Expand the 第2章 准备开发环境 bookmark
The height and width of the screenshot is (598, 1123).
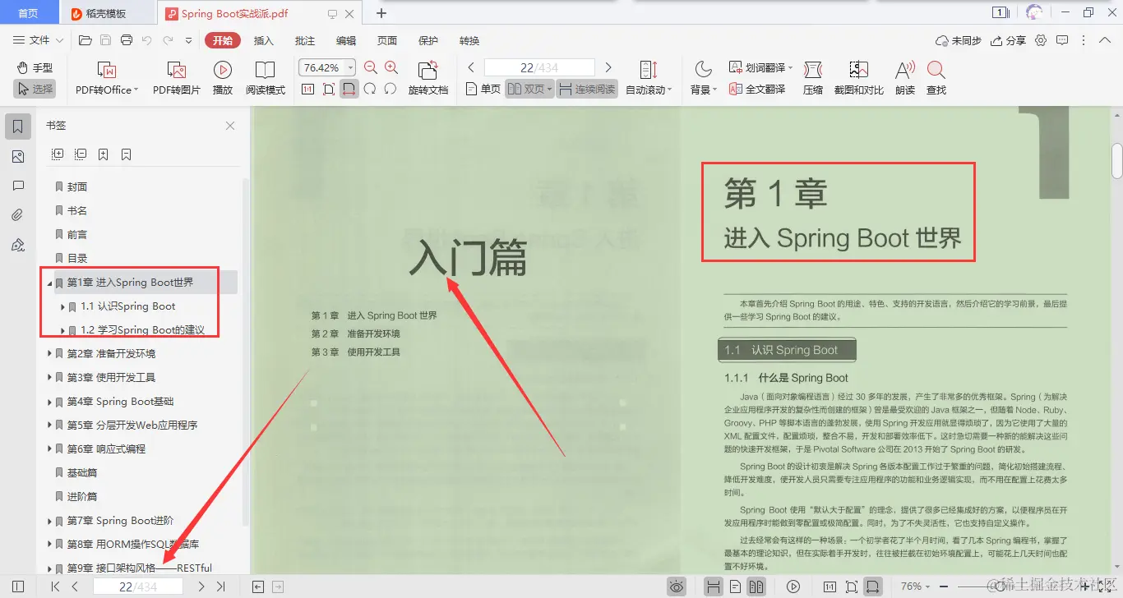tap(49, 353)
